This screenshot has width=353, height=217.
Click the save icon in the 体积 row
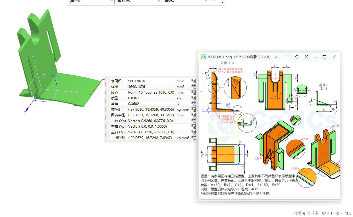[x=194, y=87]
